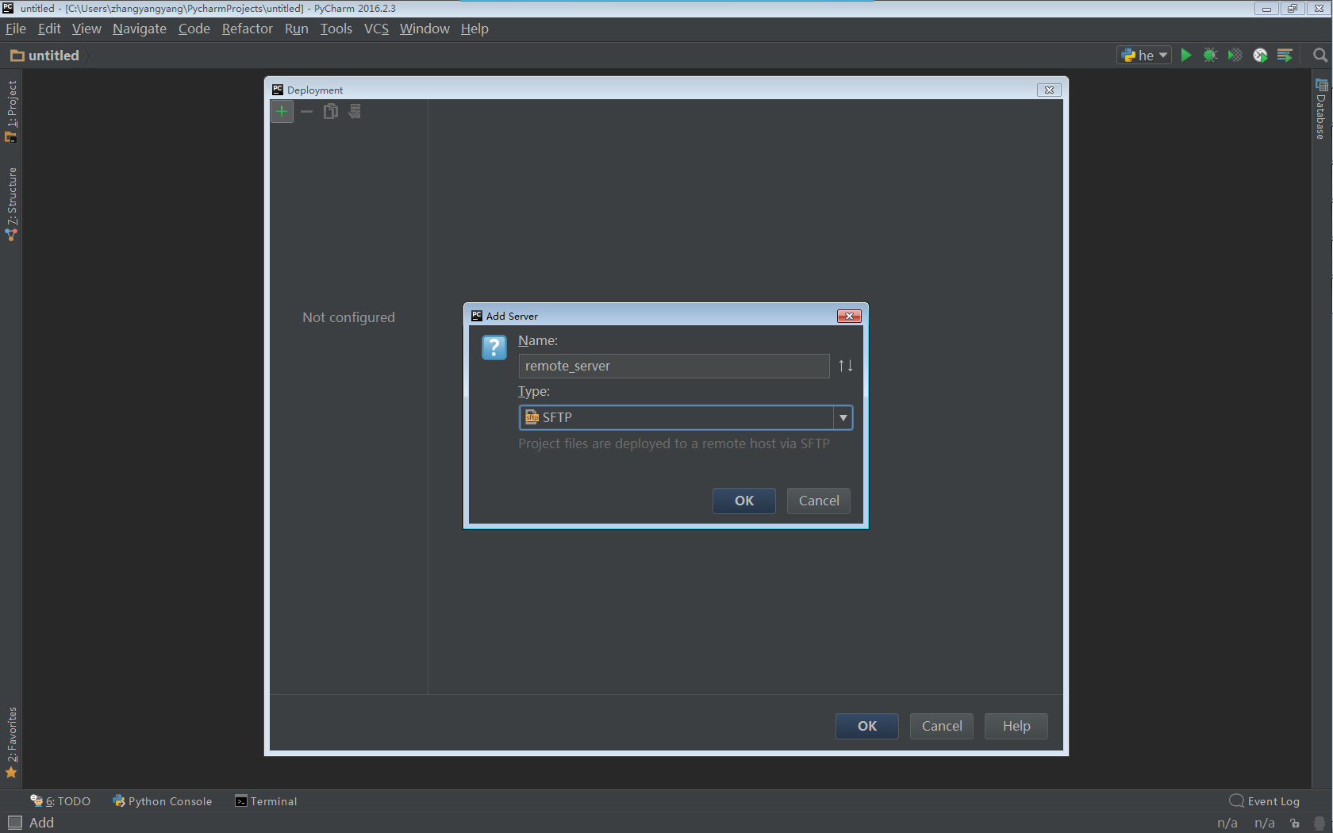Click the remote_server name input field
Viewport: 1333px width, 833px height.
[674, 366]
